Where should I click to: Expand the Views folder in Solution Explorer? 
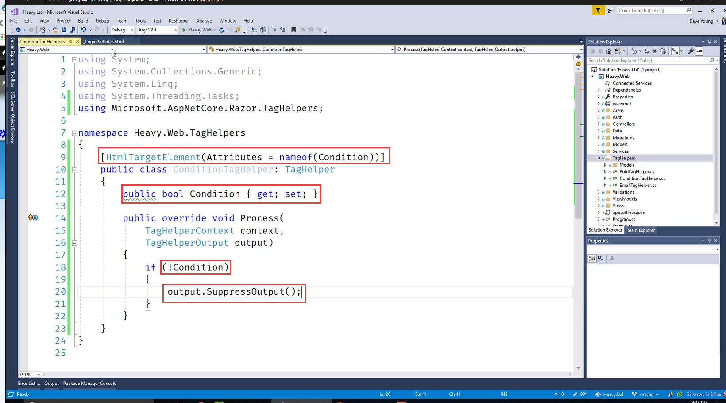click(x=599, y=205)
